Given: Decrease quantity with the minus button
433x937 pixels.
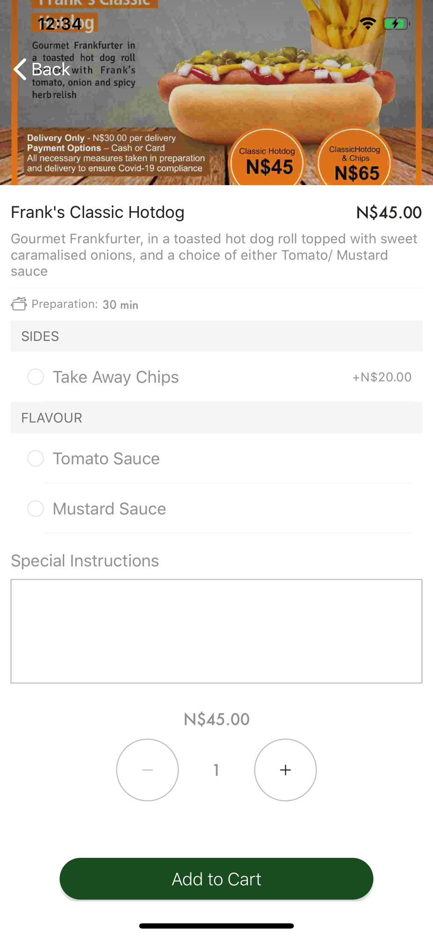Looking at the screenshot, I should 148,770.
